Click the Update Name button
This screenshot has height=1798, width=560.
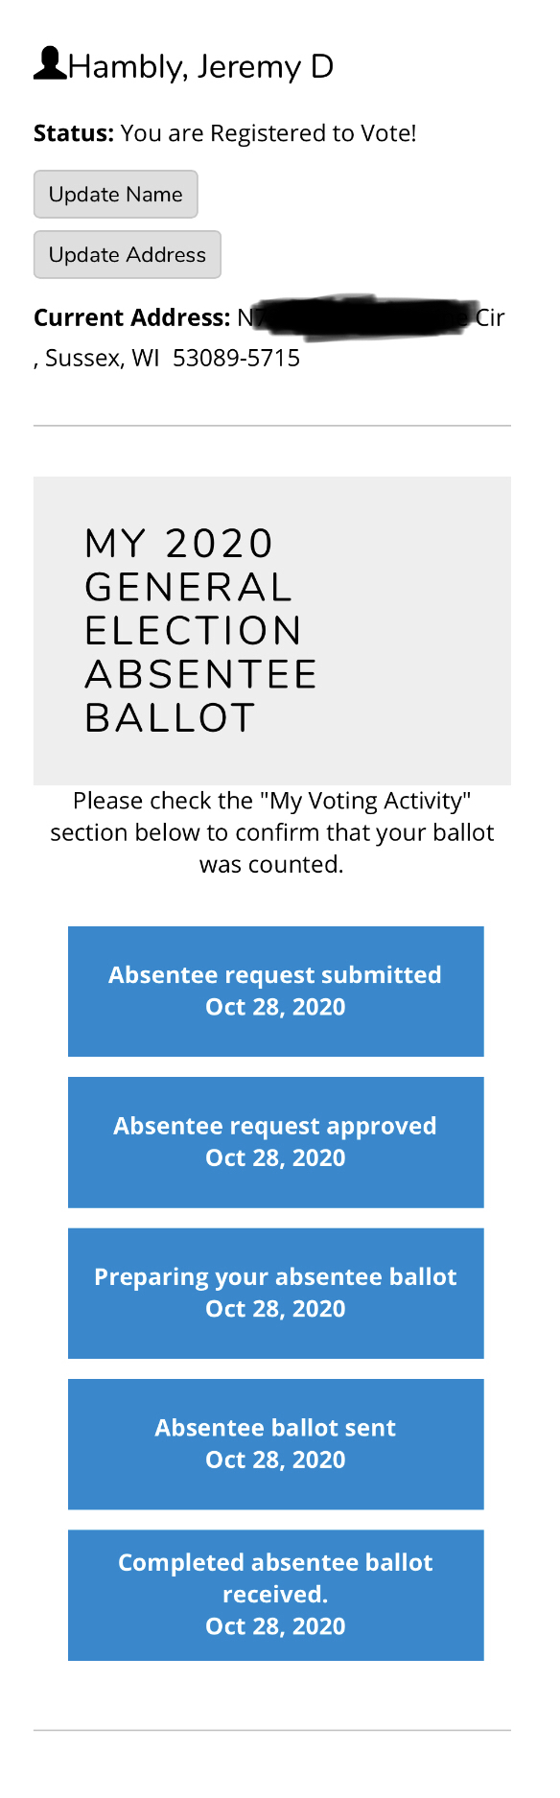(x=116, y=195)
